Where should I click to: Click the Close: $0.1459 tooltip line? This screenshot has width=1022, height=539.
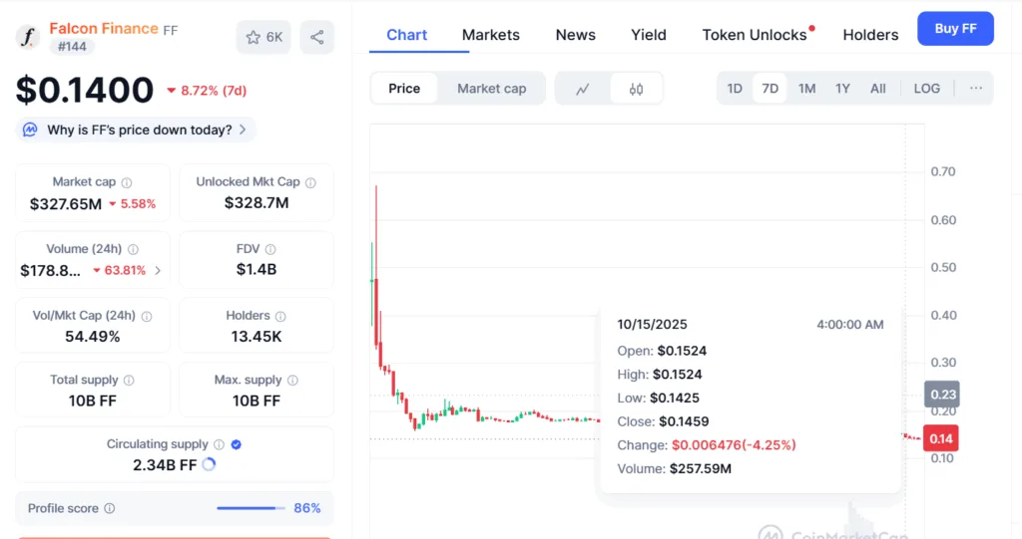pos(663,421)
